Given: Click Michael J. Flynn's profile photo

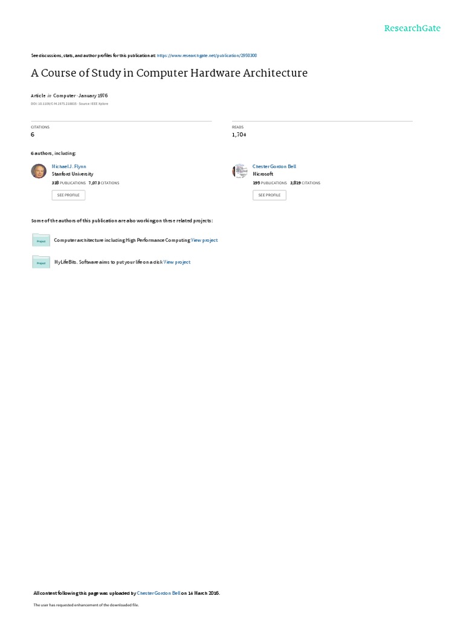Looking at the screenshot, I should pyautogui.click(x=39, y=171).
